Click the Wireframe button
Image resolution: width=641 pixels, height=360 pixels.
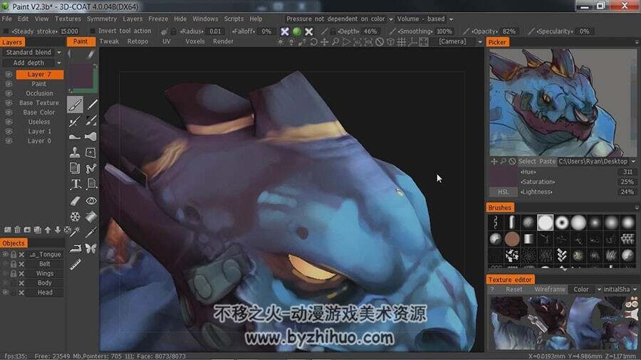point(550,289)
